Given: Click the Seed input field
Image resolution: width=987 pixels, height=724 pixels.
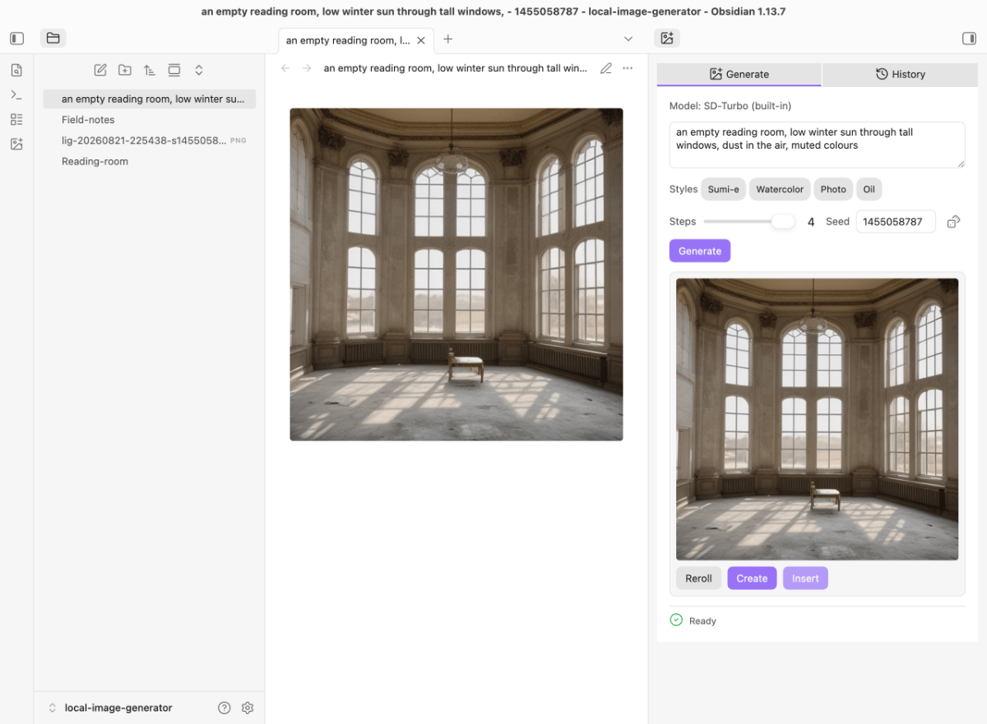Looking at the screenshot, I should click(896, 222).
